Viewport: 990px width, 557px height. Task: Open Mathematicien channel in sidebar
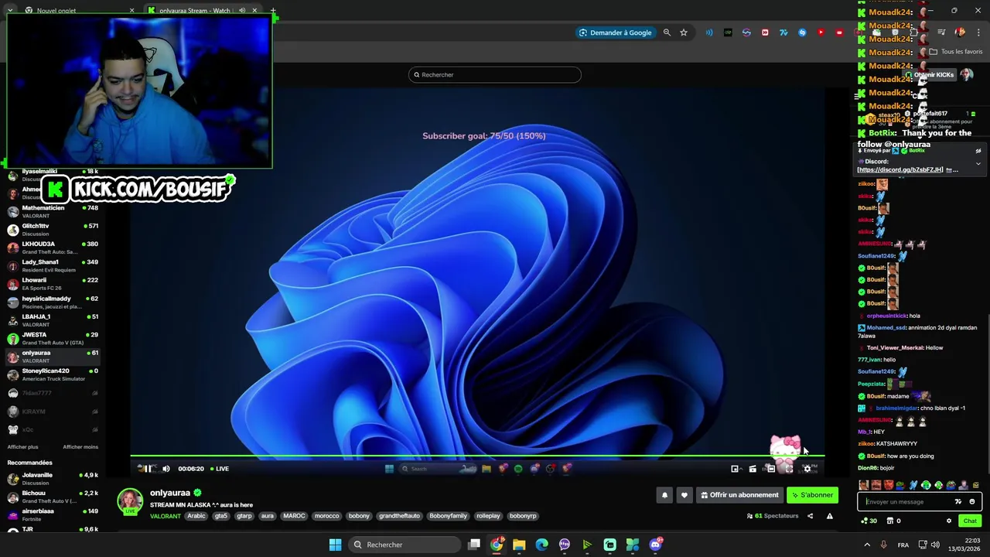[x=53, y=211]
